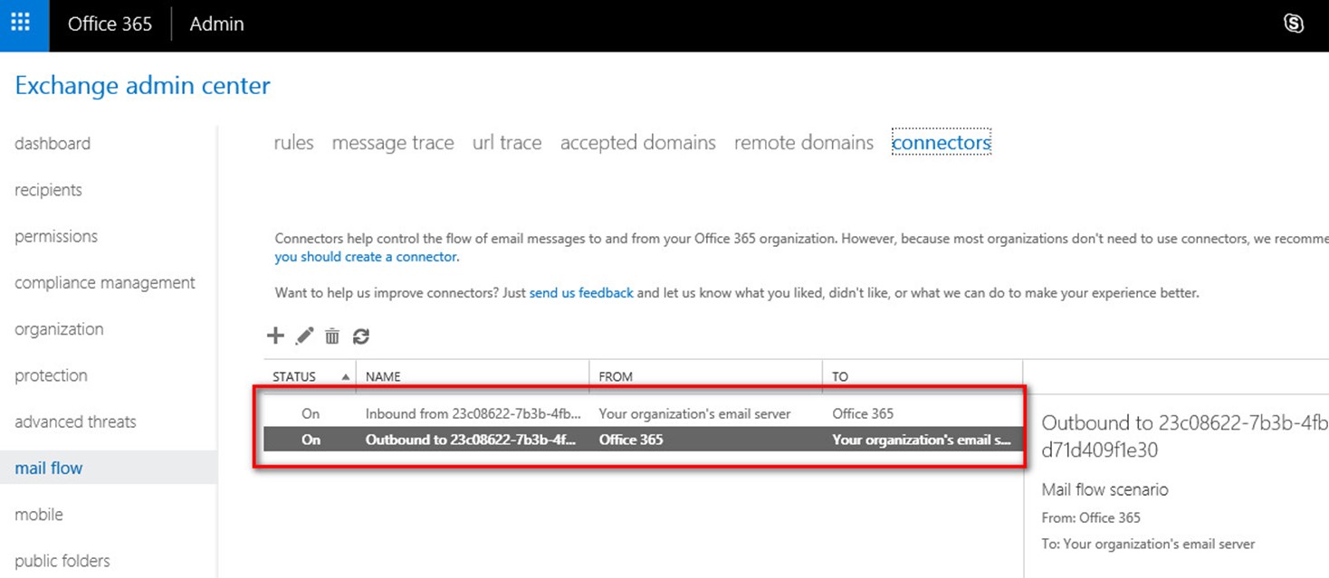Open compliance management section
1329x578 pixels.
pyautogui.click(x=105, y=283)
